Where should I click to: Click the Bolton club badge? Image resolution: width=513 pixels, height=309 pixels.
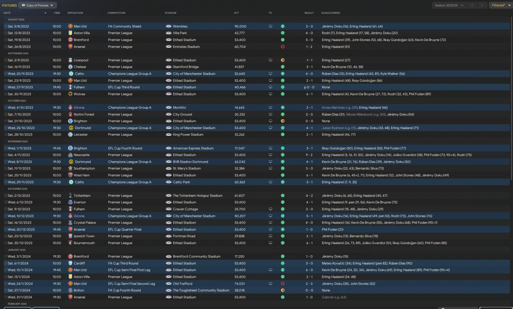tap(70, 291)
